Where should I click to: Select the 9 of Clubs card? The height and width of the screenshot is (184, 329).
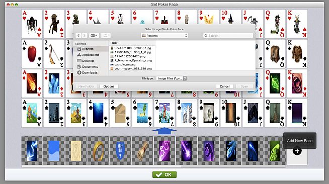pos(209,113)
